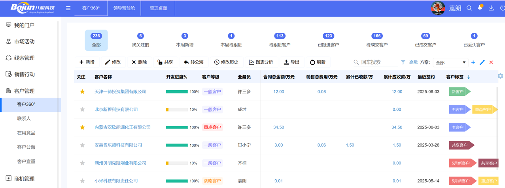Click the blue plus icon to add scheme
The image size is (505, 188).
[473, 62]
